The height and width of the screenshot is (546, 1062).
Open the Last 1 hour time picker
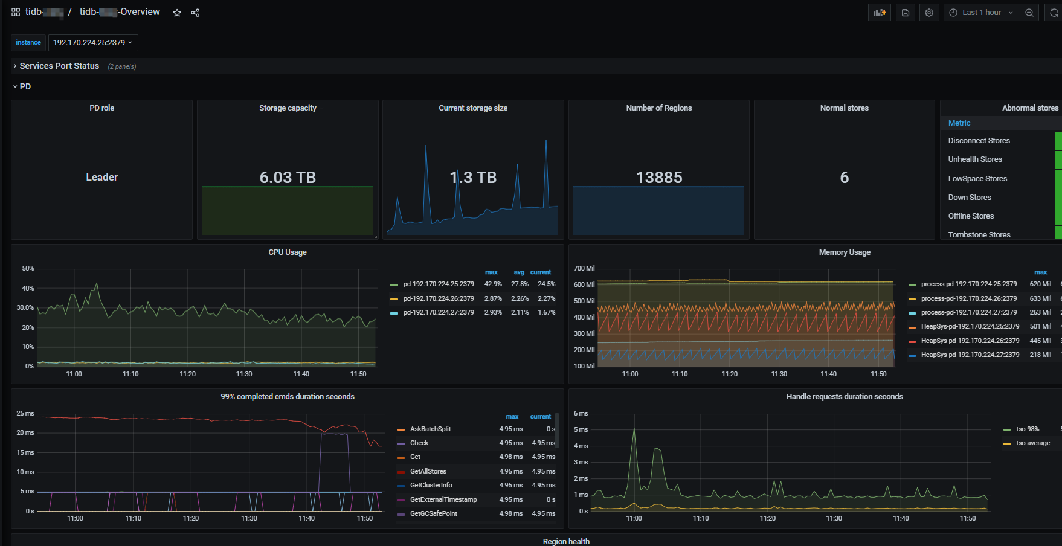point(981,13)
